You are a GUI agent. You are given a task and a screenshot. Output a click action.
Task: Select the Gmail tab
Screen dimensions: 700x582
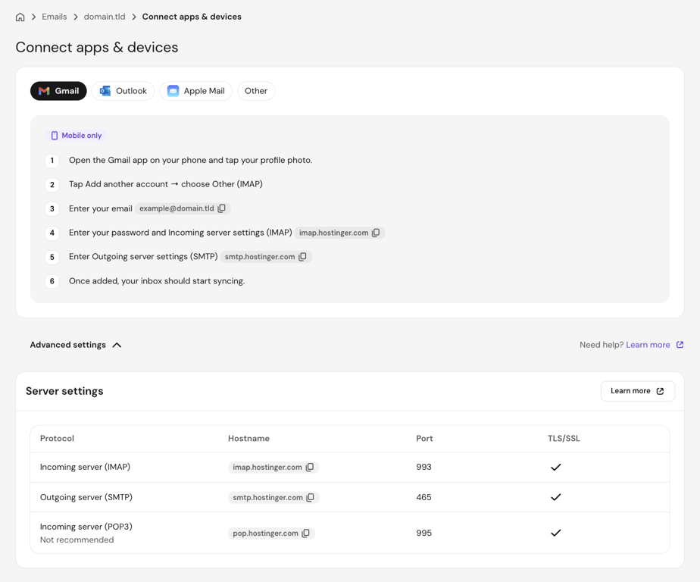click(58, 91)
